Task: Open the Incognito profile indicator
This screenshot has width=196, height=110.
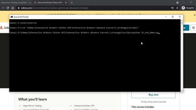Action: pos(188,8)
